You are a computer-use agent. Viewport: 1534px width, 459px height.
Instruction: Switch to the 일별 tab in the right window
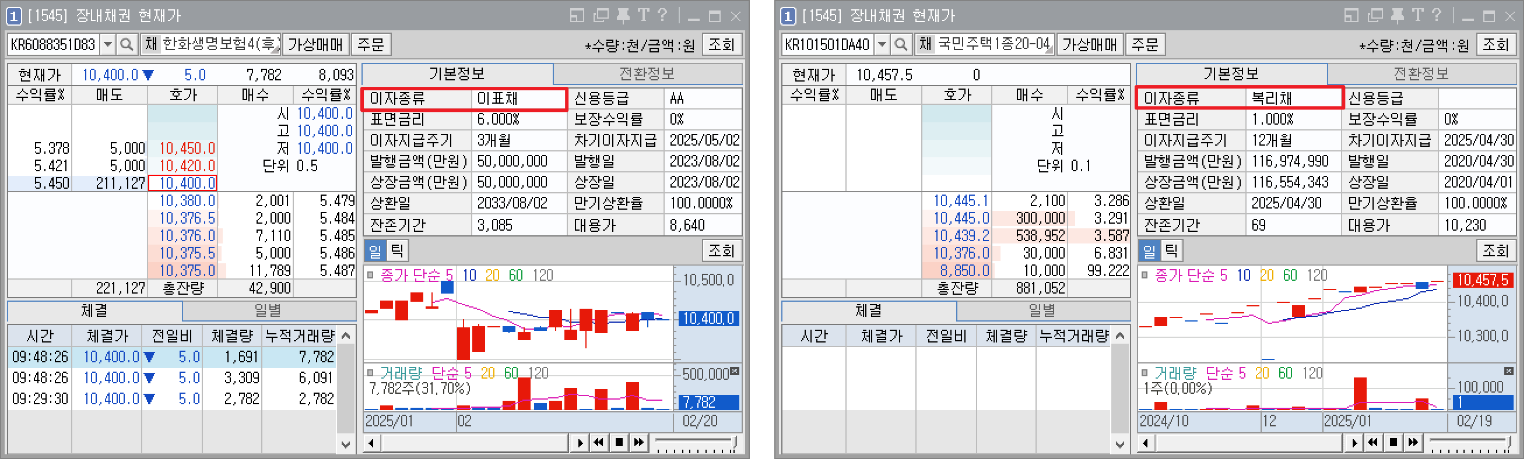click(1042, 310)
